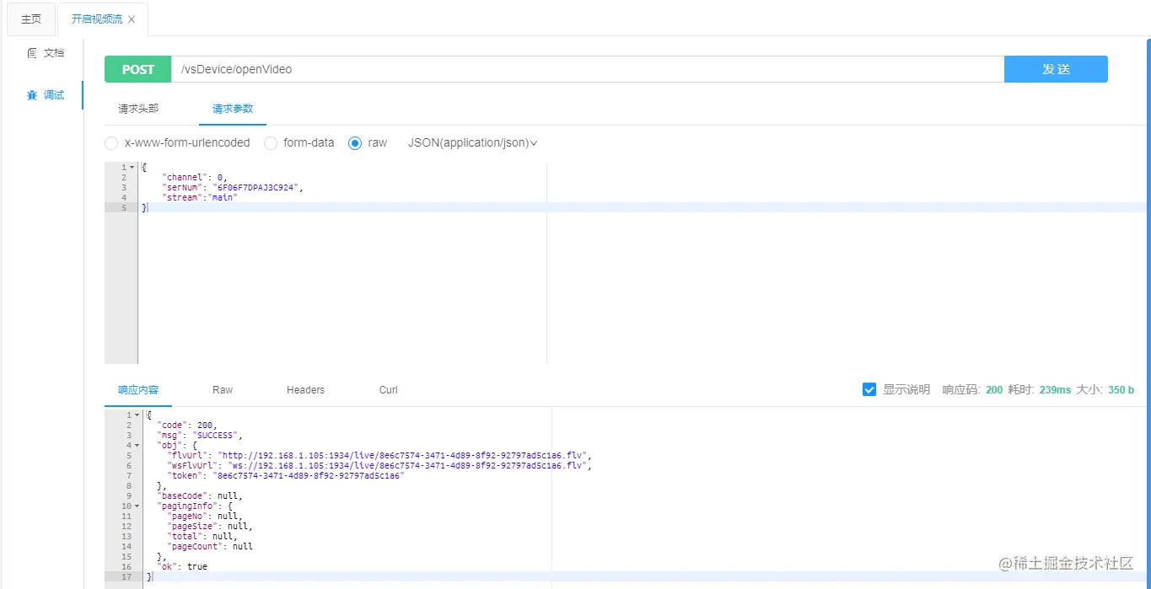Open the 文档 document icon in sidebar

click(32, 53)
